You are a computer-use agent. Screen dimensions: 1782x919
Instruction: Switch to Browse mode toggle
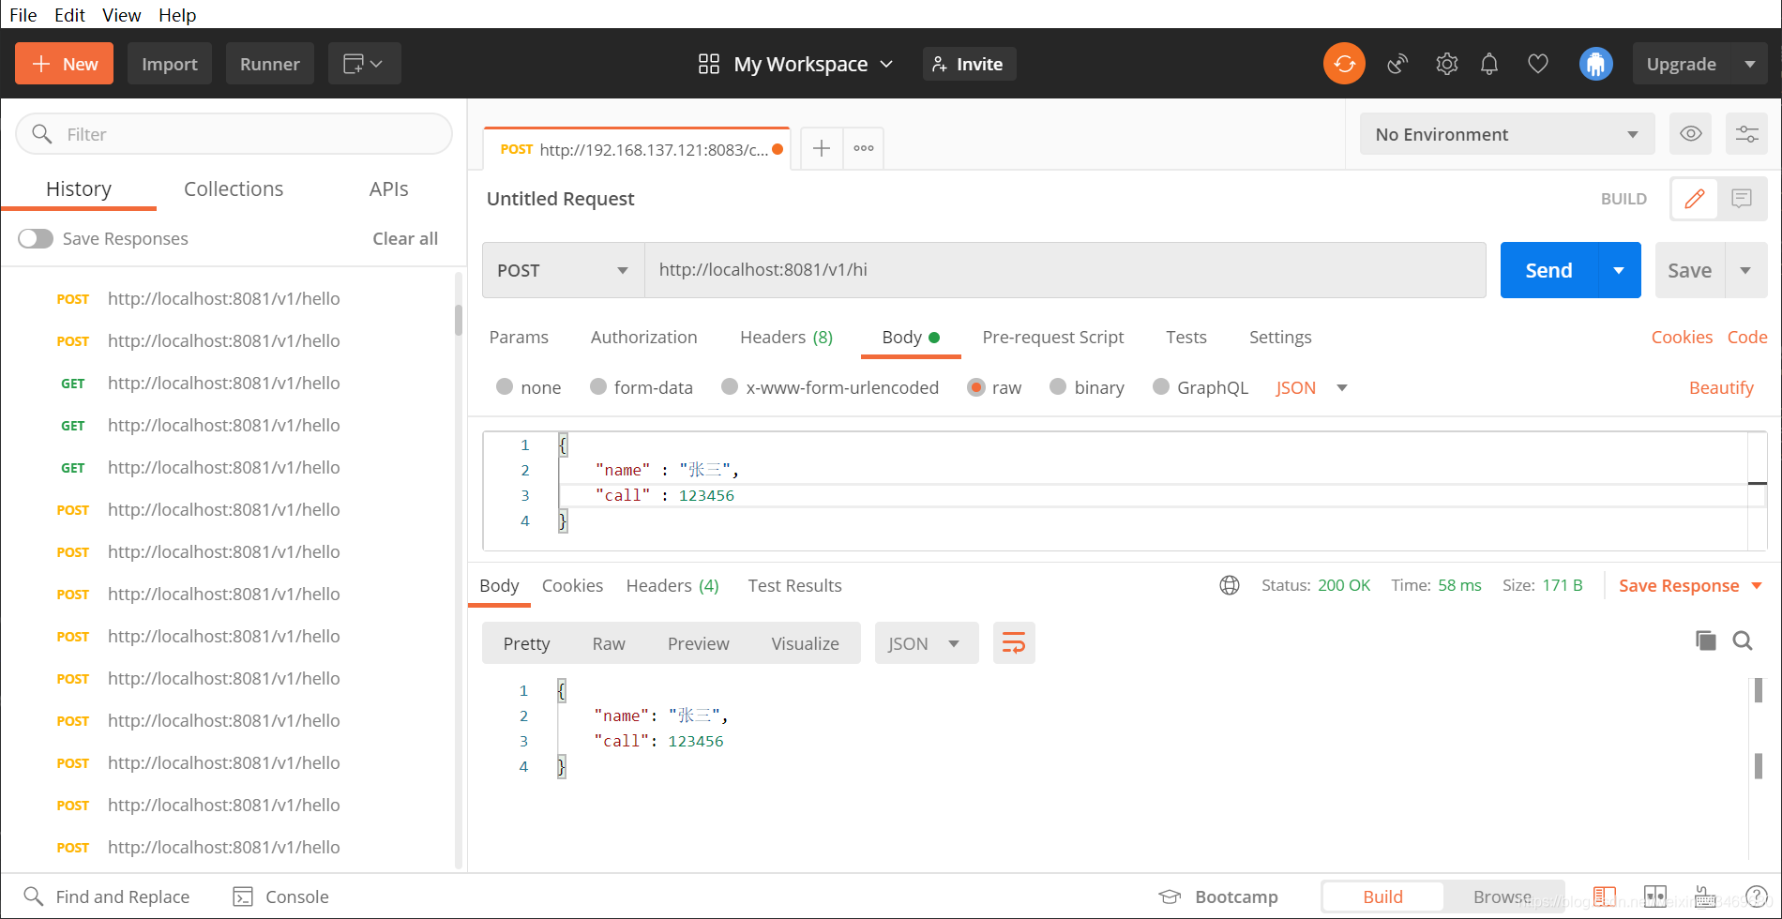click(1502, 896)
